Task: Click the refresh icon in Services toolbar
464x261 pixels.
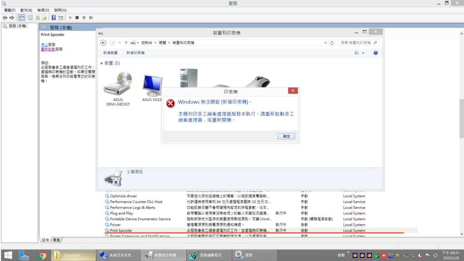Action: pos(38,18)
